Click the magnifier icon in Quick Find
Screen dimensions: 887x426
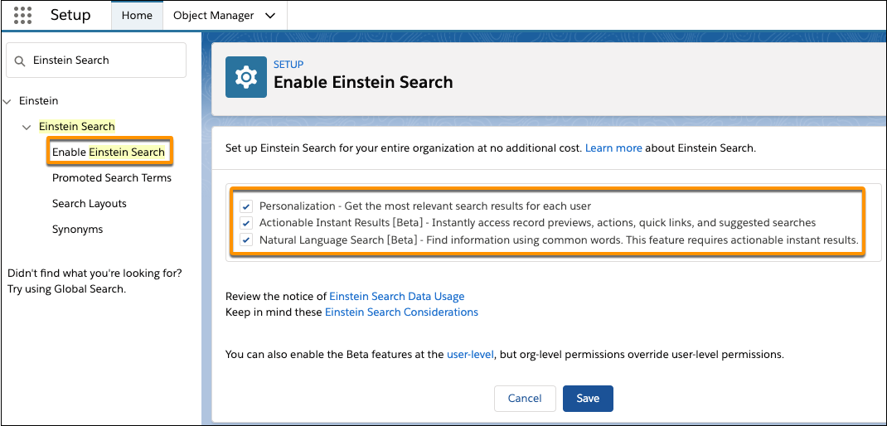click(x=20, y=61)
